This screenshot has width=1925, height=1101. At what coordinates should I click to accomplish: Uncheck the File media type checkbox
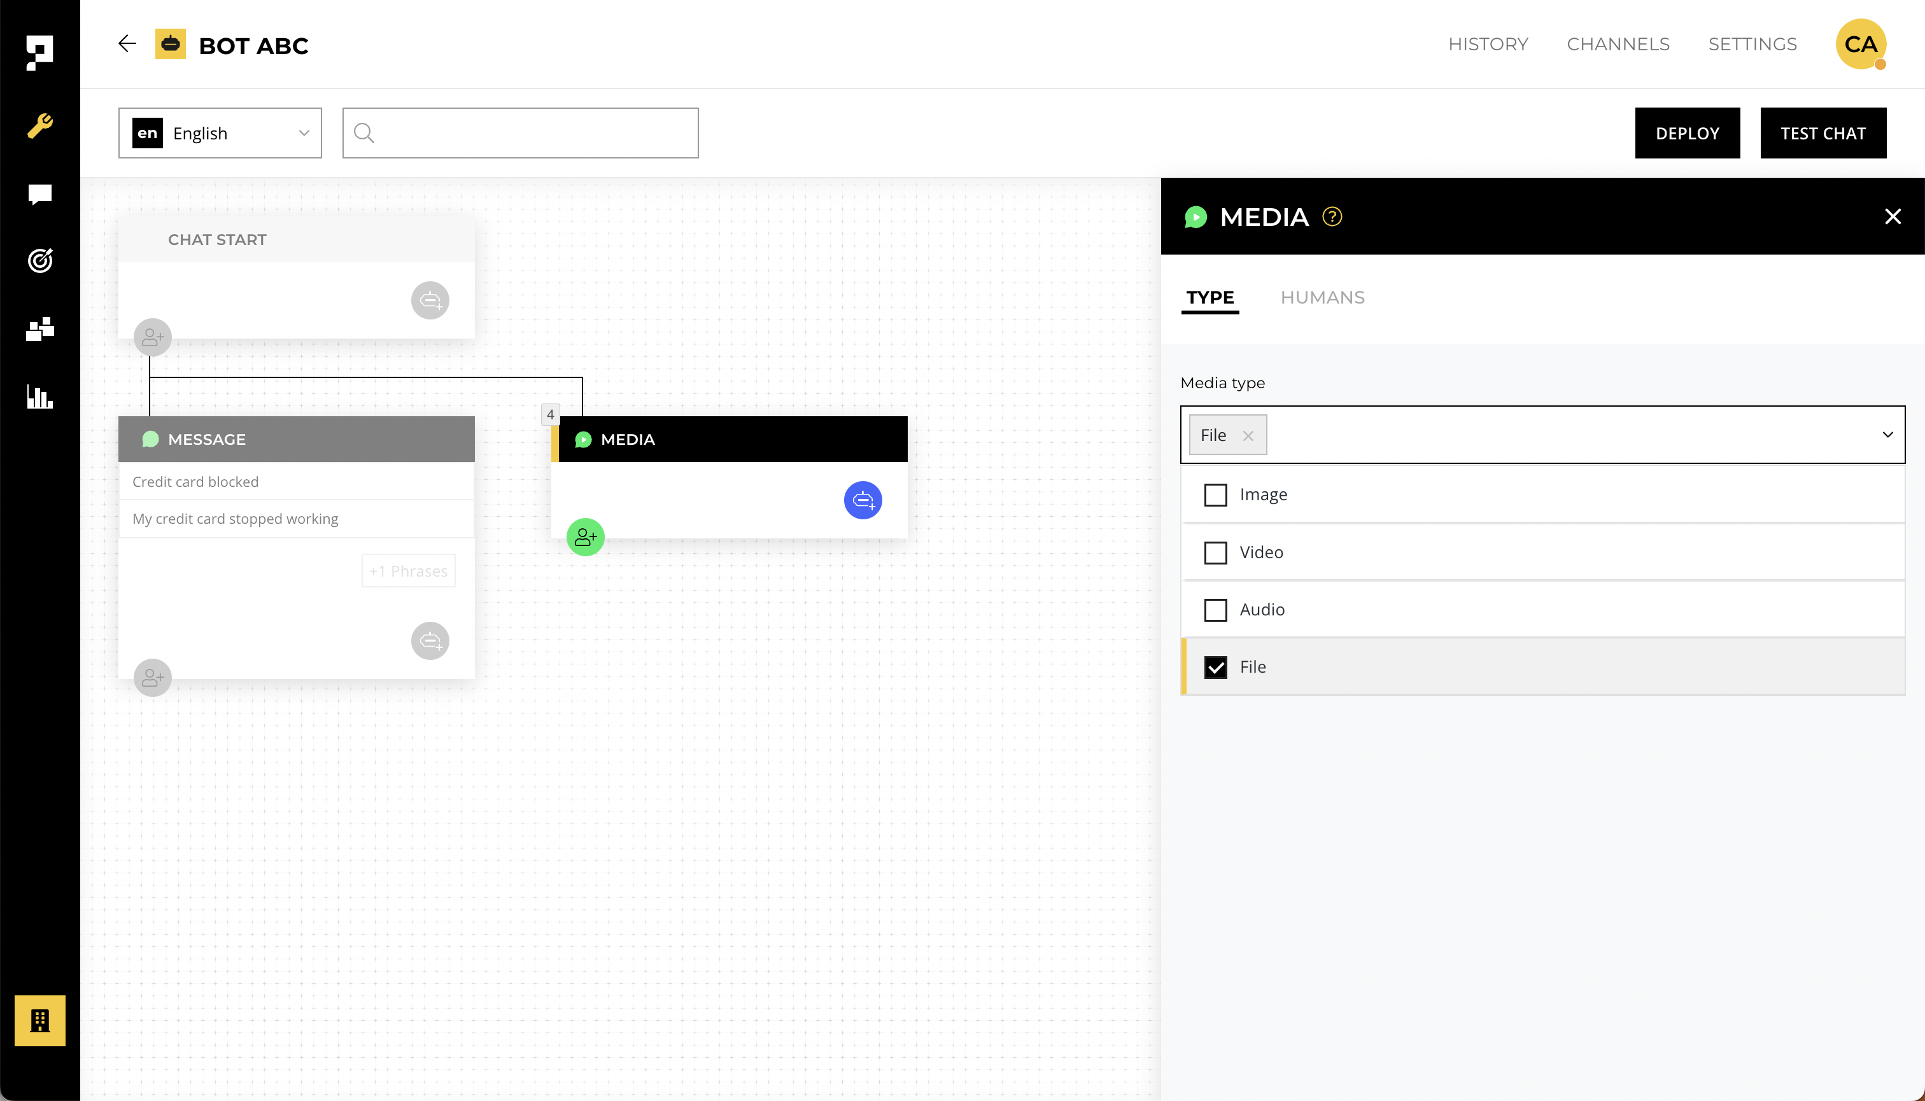coord(1215,667)
